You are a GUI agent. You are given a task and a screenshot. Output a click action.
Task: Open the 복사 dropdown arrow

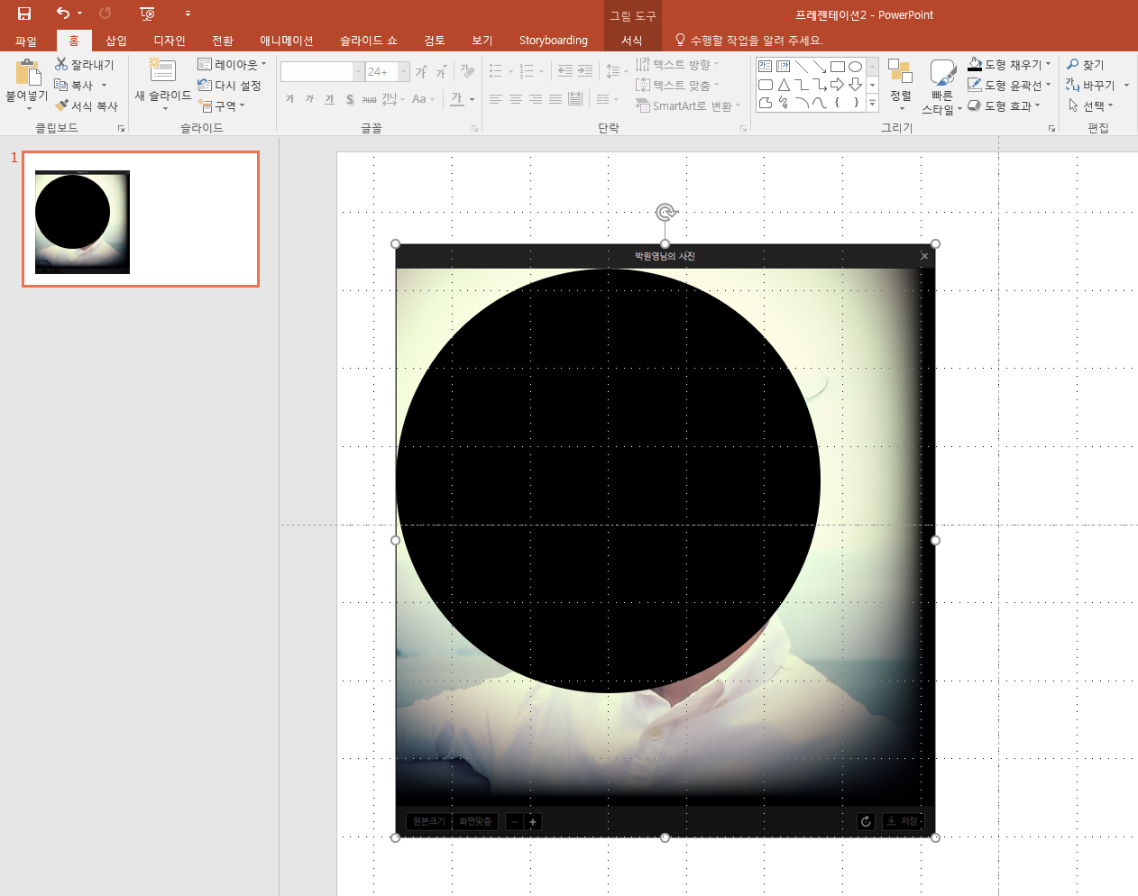(104, 86)
